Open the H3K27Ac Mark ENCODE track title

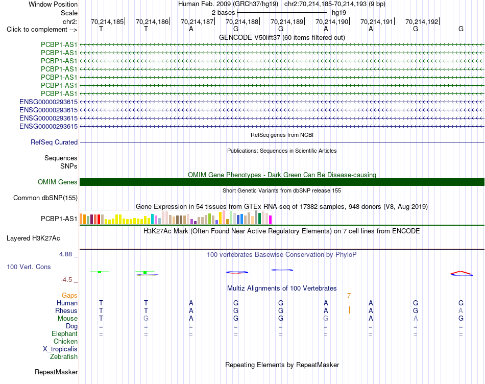282,231
